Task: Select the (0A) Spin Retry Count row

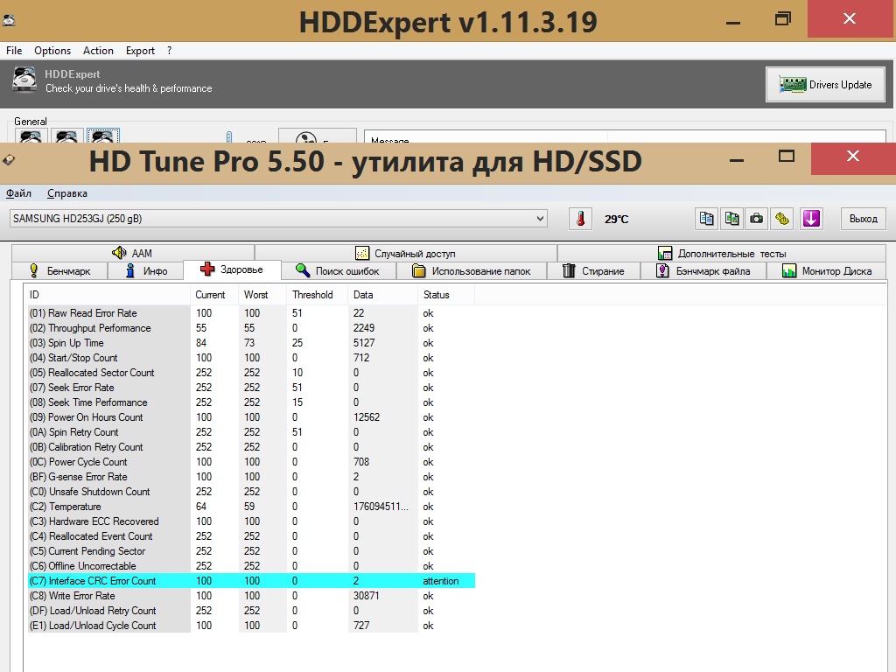Action: (251, 432)
